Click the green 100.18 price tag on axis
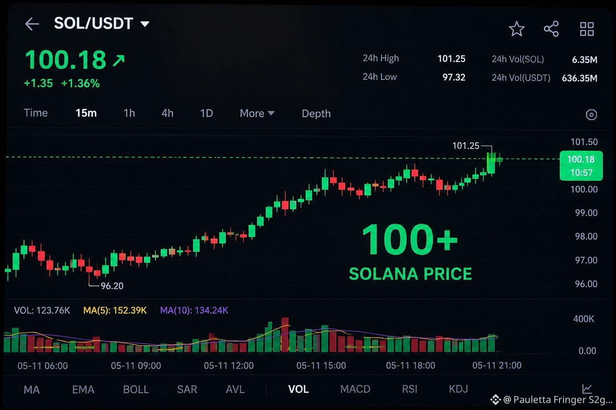Screen dimensions: 616x410 click(x=581, y=166)
